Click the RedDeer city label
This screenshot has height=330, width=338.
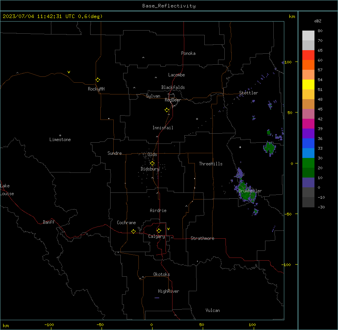click(x=173, y=100)
